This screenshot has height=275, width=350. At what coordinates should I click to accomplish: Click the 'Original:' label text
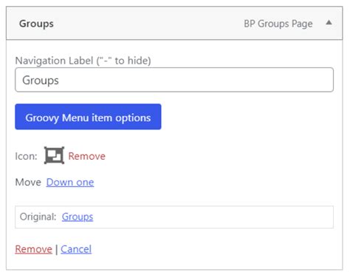(38, 217)
